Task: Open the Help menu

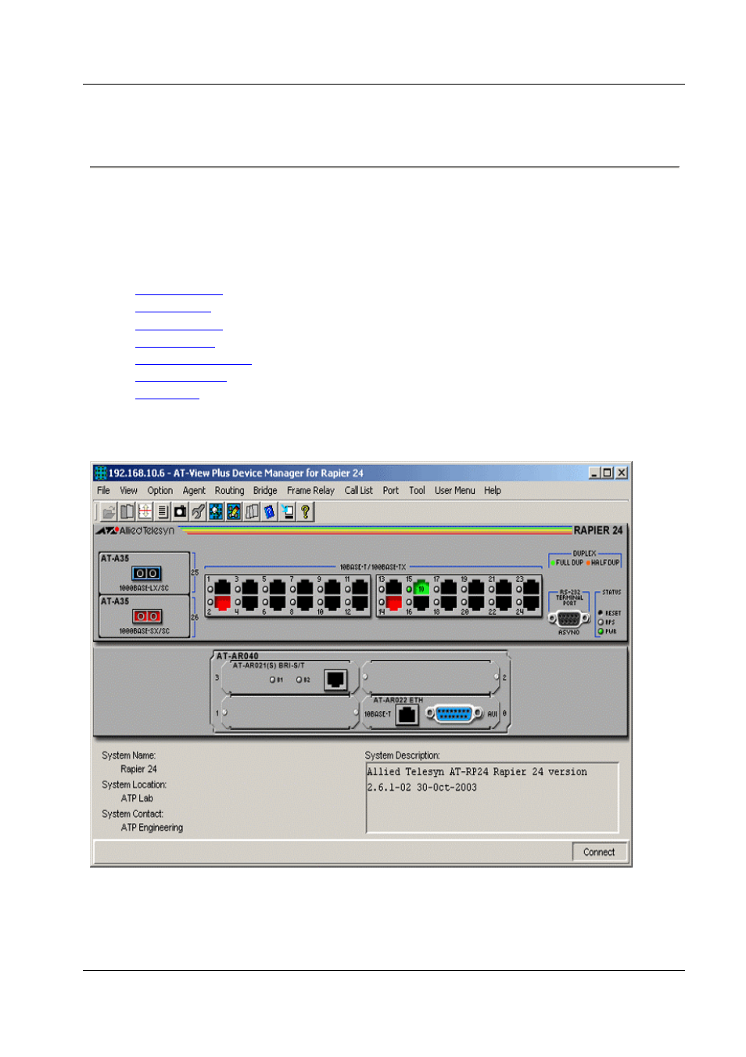Action: (x=493, y=491)
